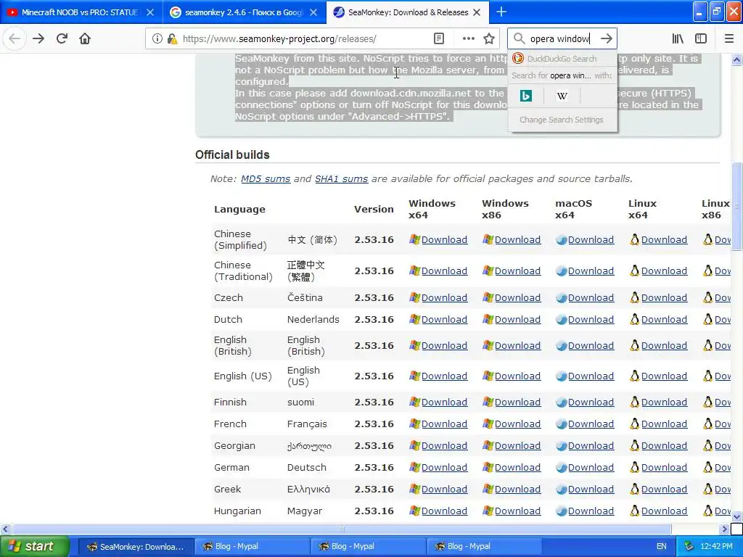Show site information icon in address bar
This screenshot has width=743, height=557.
coord(157,39)
